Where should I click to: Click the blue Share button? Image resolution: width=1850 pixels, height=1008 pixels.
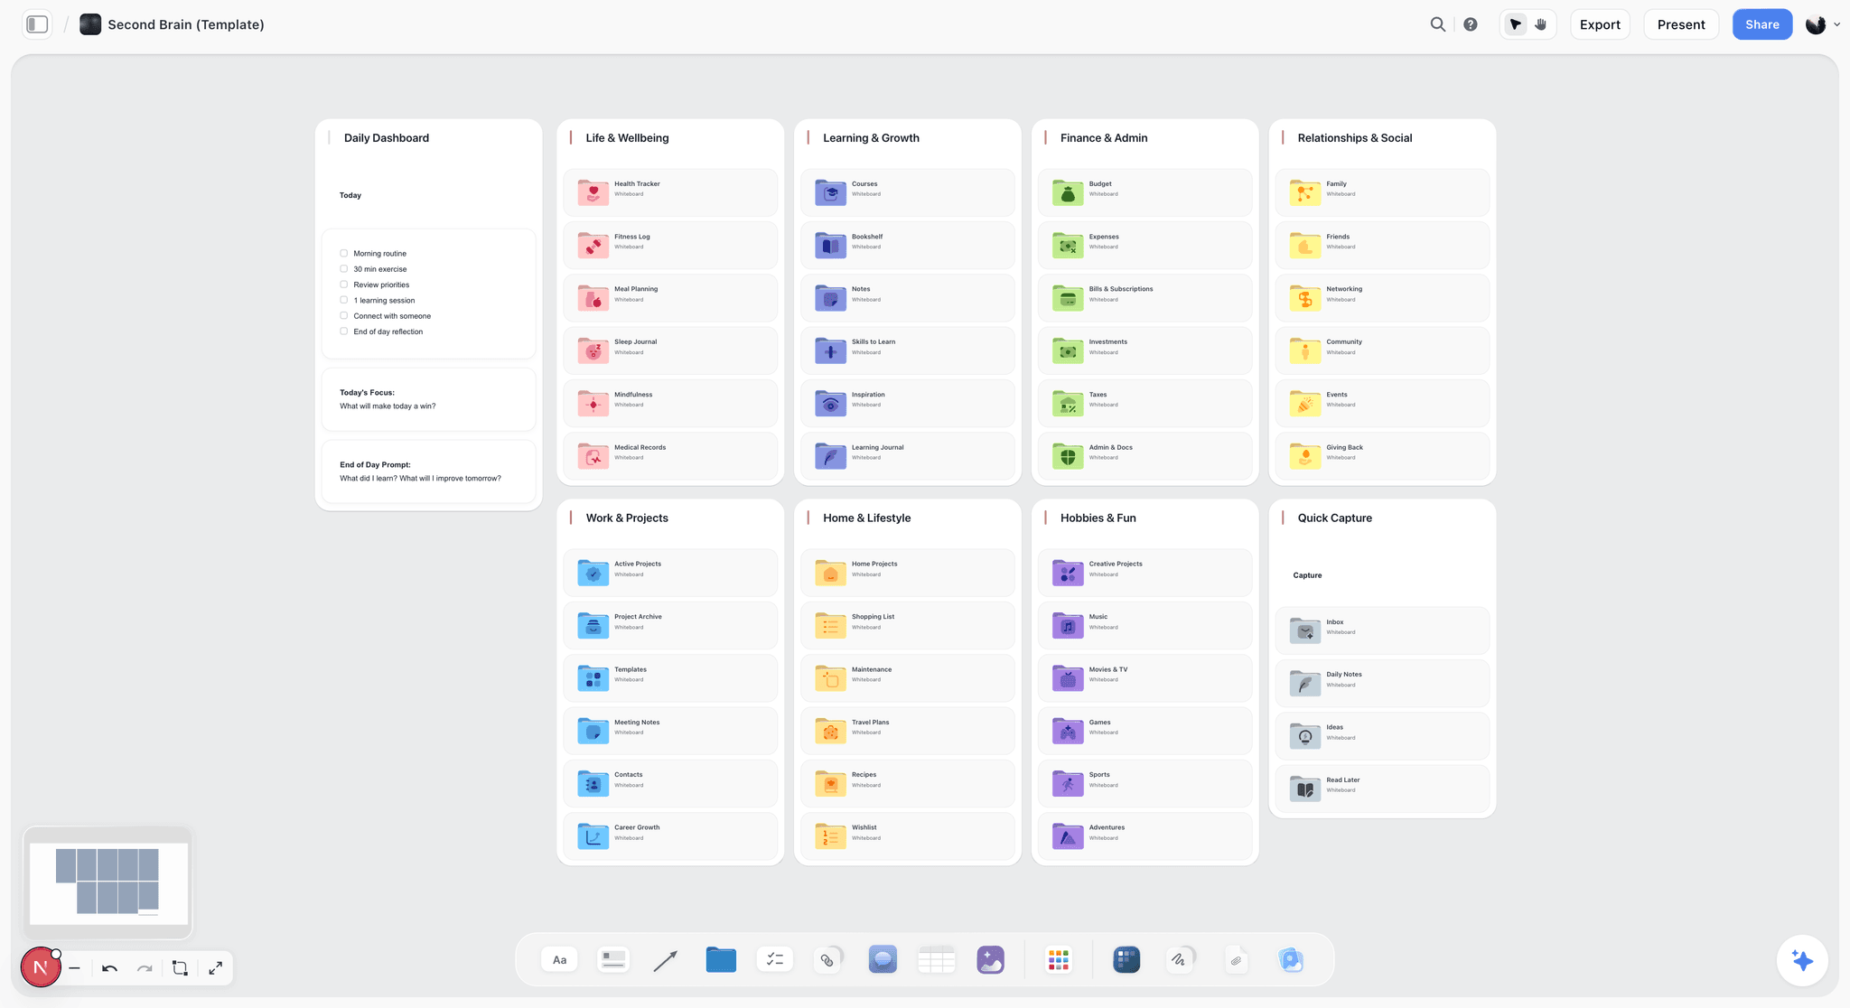(x=1762, y=24)
